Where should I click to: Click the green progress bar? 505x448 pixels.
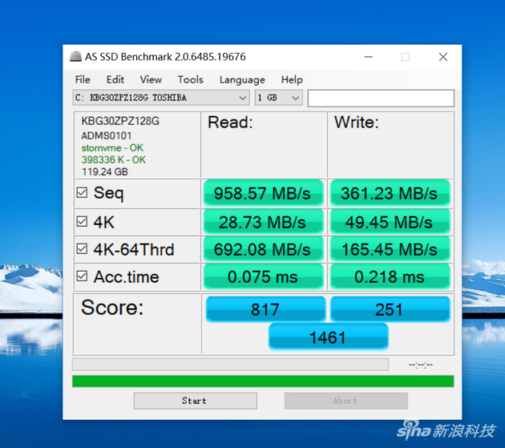263,381
